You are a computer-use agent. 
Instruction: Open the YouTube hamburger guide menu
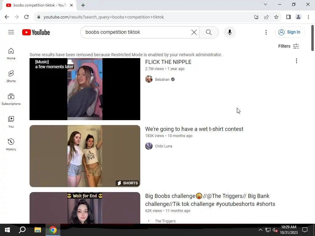[x=11, y=32]
